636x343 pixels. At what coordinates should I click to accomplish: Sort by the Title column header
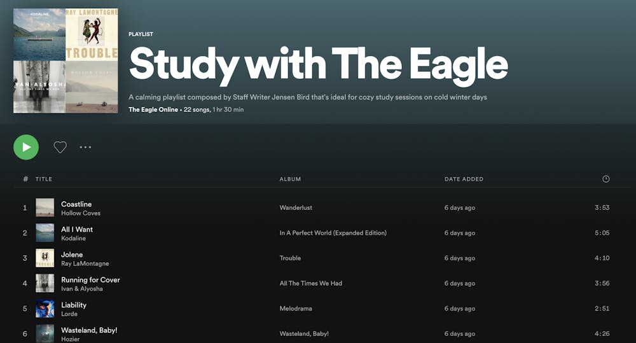pos(44,179)
